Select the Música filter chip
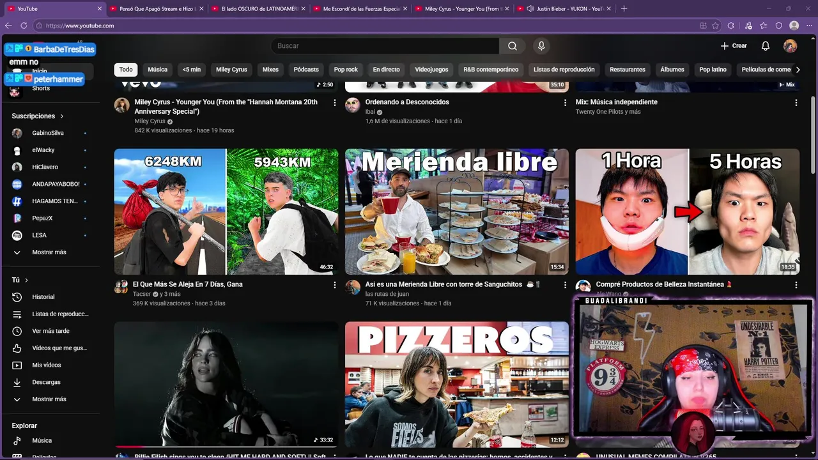This screenshot has width=818, height=460. [158, 70]
